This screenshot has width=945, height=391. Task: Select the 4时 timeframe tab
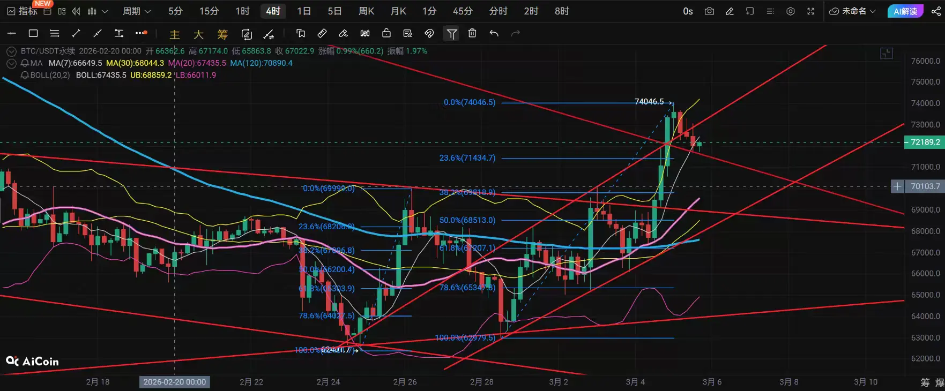(x=273, y=11)
